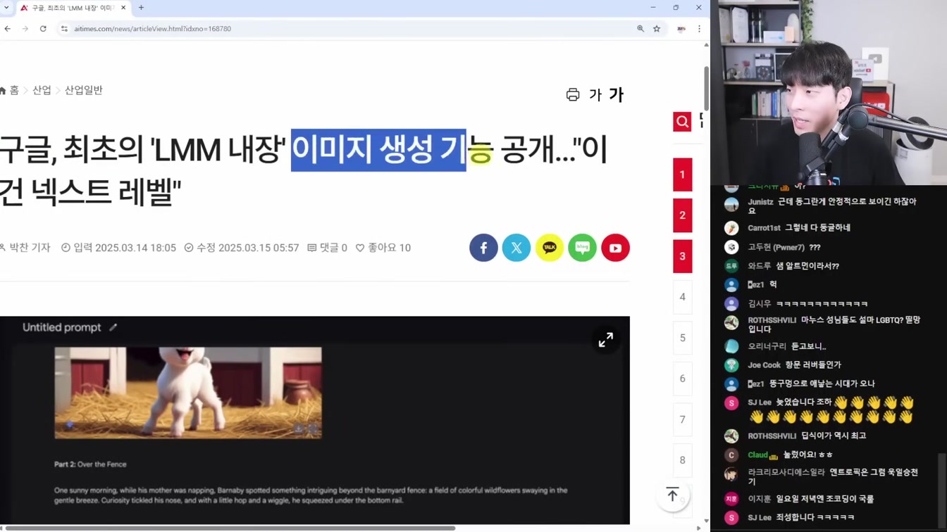The width and height of the screenshot is (947, 532).
Task: Open comments 댓글 0
Action: coord(327,248)
